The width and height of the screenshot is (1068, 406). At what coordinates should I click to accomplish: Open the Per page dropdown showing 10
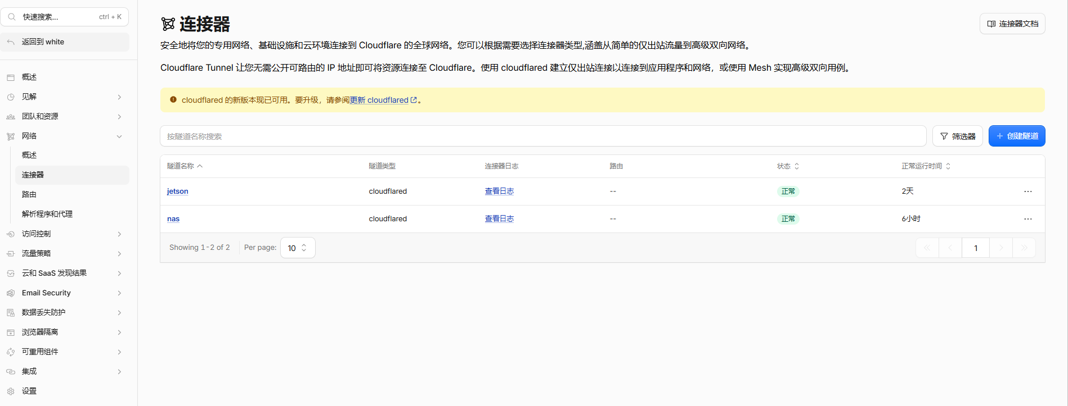(x=298, y=248)
